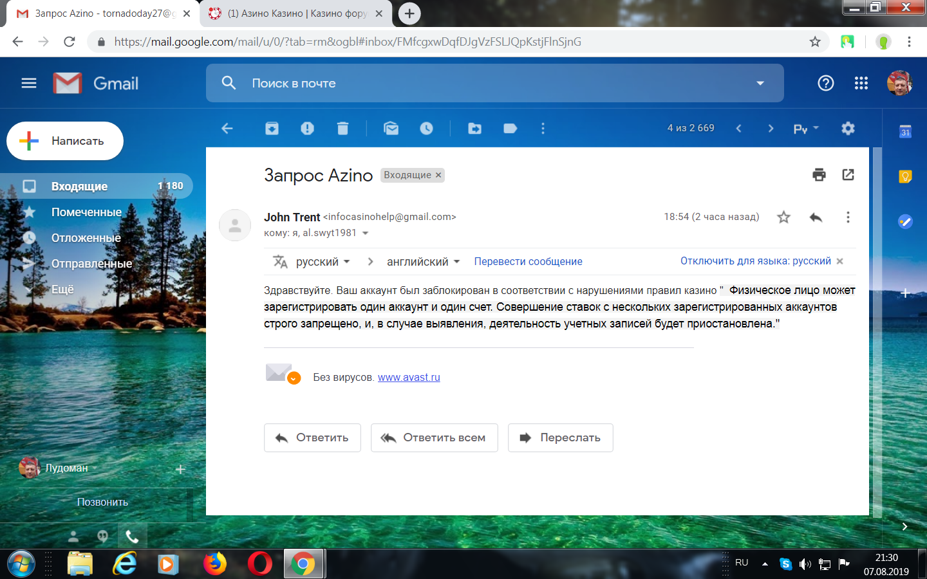
Task: Click Написать to compose an email
Action: (65, 141)
